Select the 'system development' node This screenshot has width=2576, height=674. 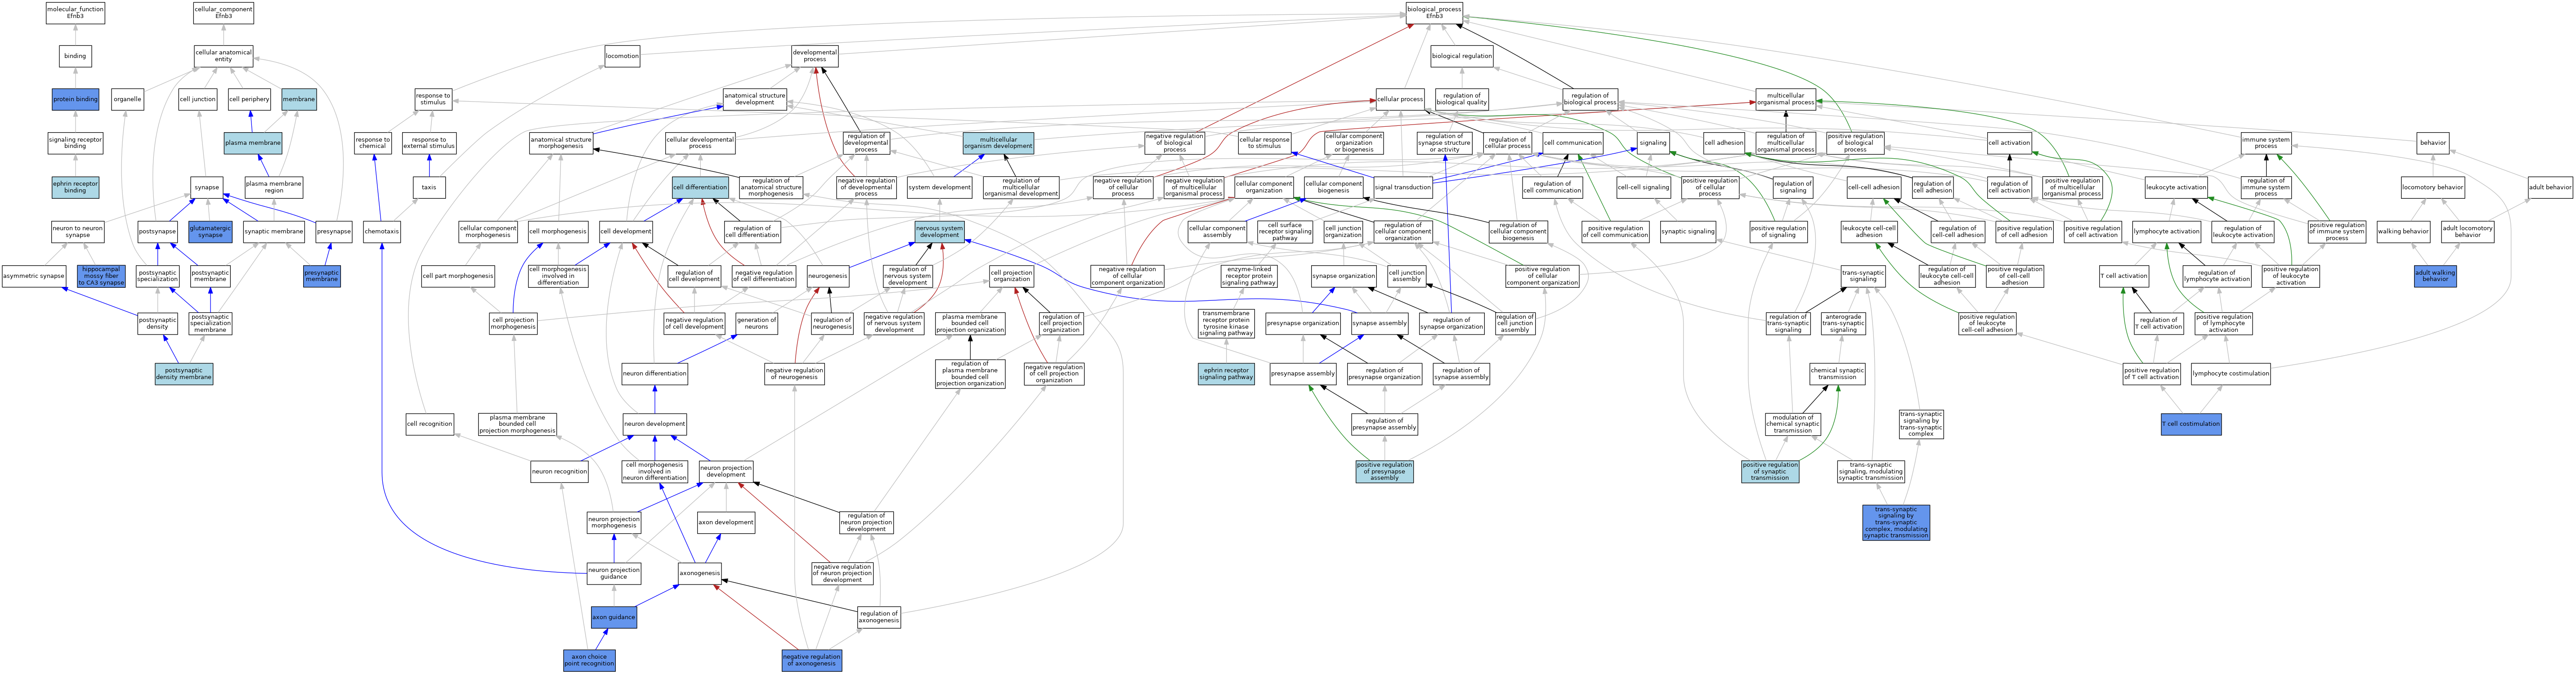939,187
